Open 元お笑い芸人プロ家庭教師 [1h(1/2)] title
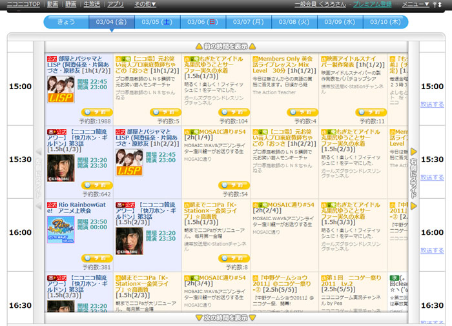The image size is (452, 326). (147, 65)
